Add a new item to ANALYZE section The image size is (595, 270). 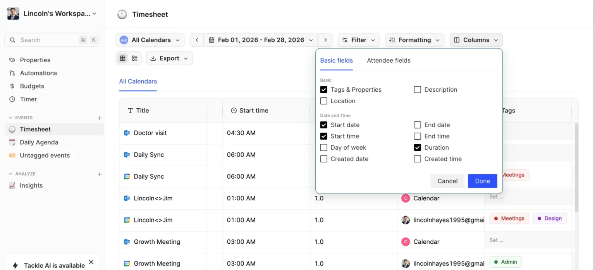(99, 174)
